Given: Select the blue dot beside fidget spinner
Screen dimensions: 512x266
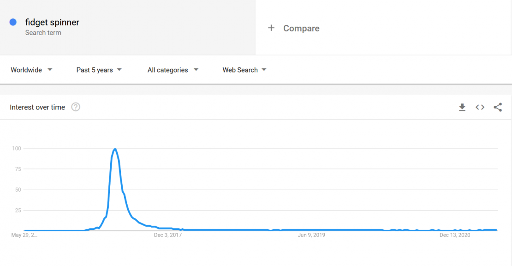Looking at the screenshot, I should (x=13, y=22).
